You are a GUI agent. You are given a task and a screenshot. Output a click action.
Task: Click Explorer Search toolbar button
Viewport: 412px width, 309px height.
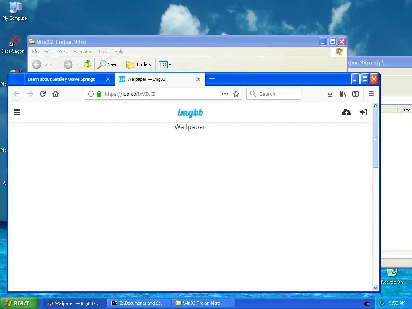tap(109, 64)
